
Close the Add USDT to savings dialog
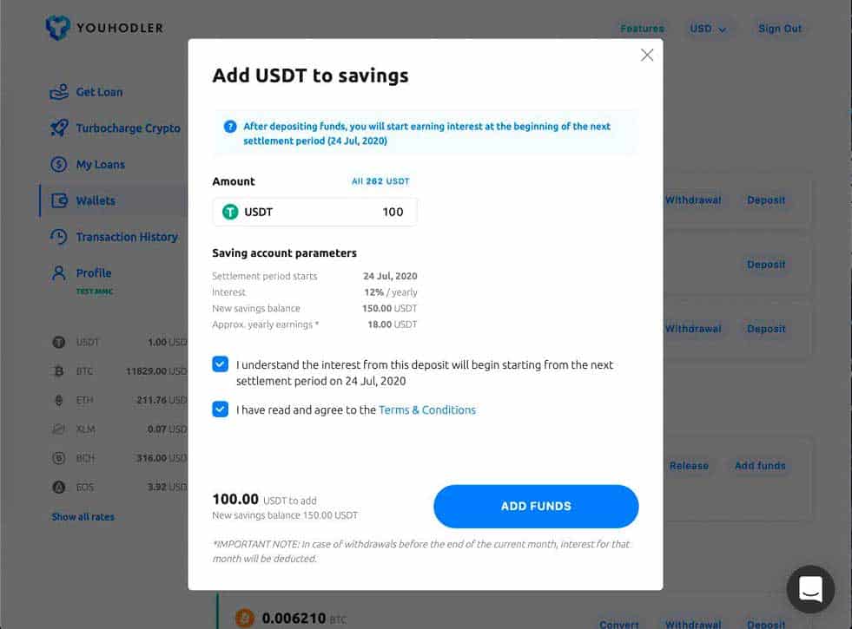point(647,55)
